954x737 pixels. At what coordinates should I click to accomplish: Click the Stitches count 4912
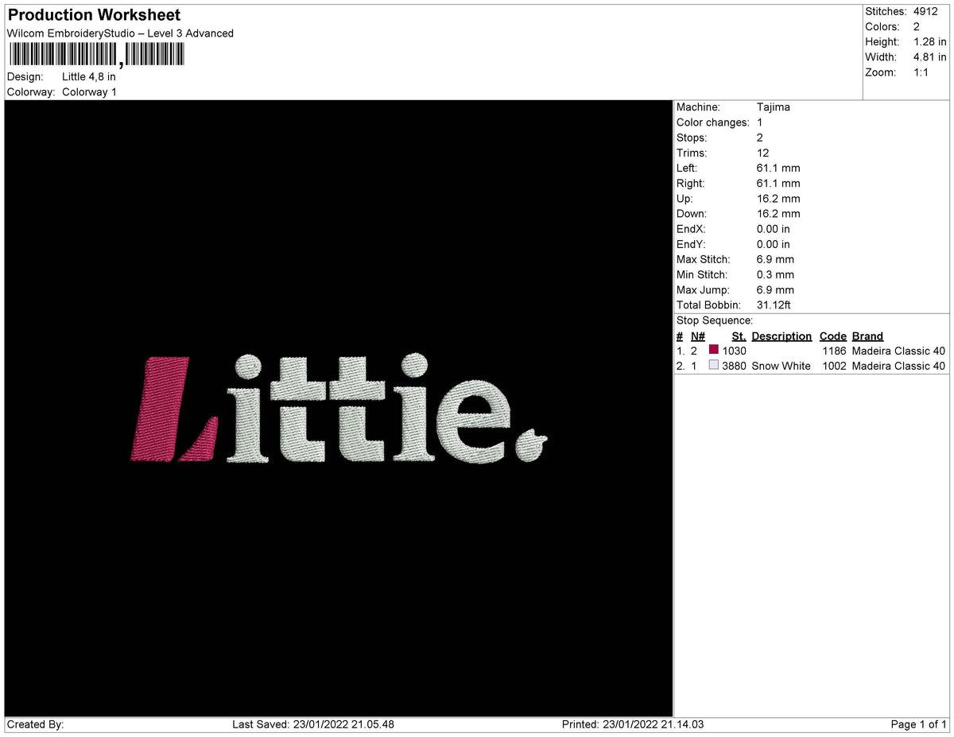pyautogui.click(x=926, y=12)
